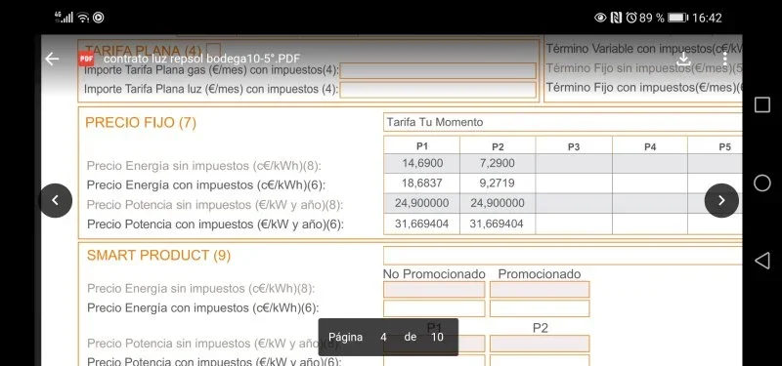The image size is (782, 366).
Task: Tap 'Precio Energía con impuestos' label in Precio Fijo
Action: pyautogui.click(x=206, y=185)
